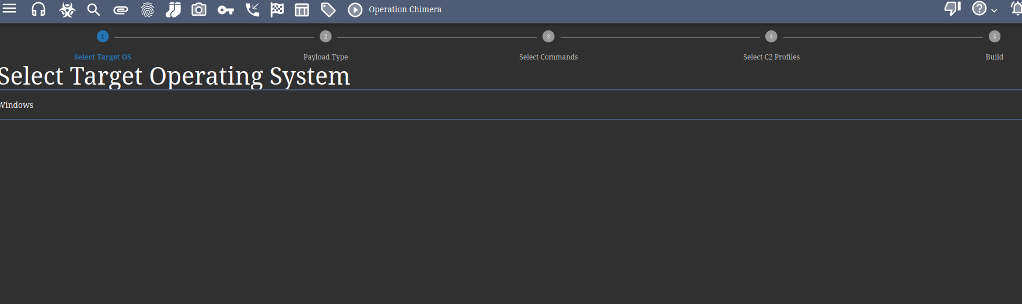Open the checkered flag icon
The image size is (1022, 304).
click(277, 9)
